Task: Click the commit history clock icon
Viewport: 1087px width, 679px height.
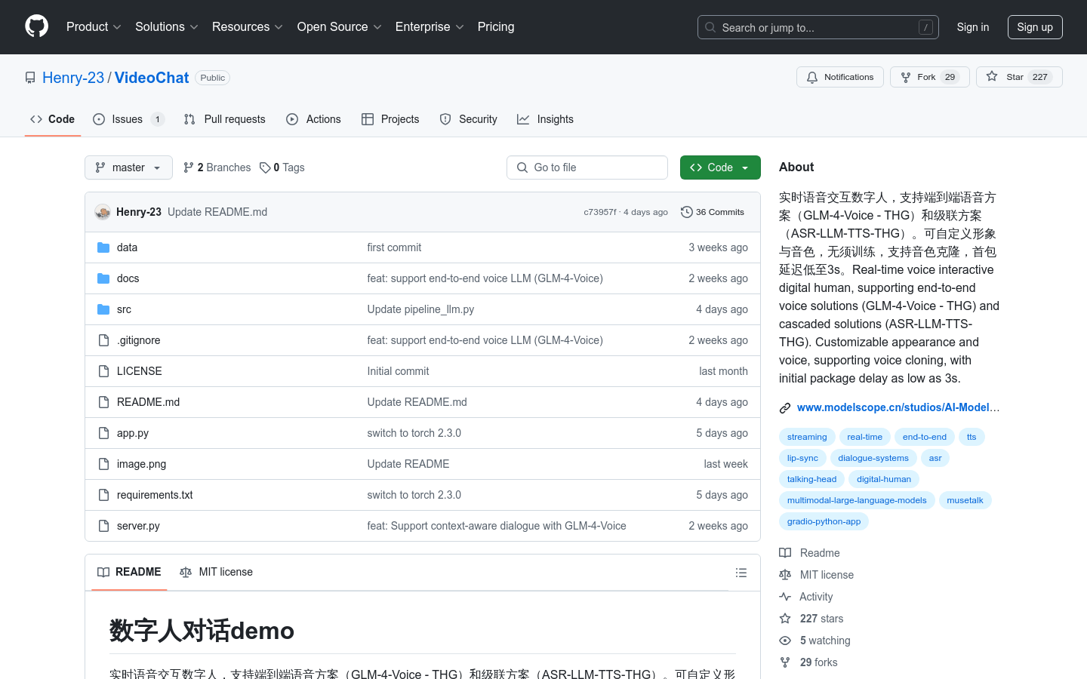Action: coord(686,212)
